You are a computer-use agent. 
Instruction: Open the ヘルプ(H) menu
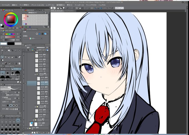(102, 5)
